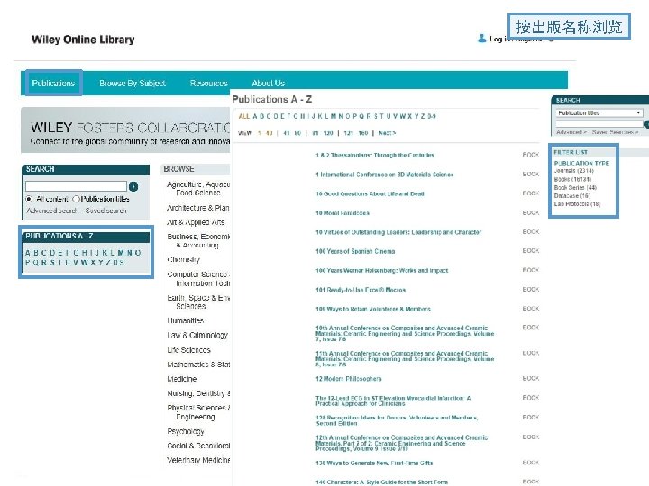649x486 pixels.
Task: Open '10 Good Questions About Life and Death'
Action: 370,193
